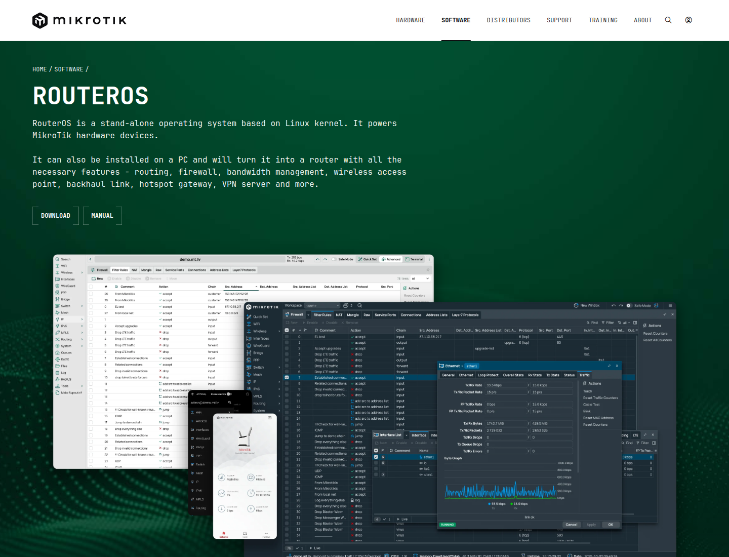This screenshot has height=557, width=729.
Task: Toggle select-all checkbox in light Filter Rules header
Action: pos(91,287)
